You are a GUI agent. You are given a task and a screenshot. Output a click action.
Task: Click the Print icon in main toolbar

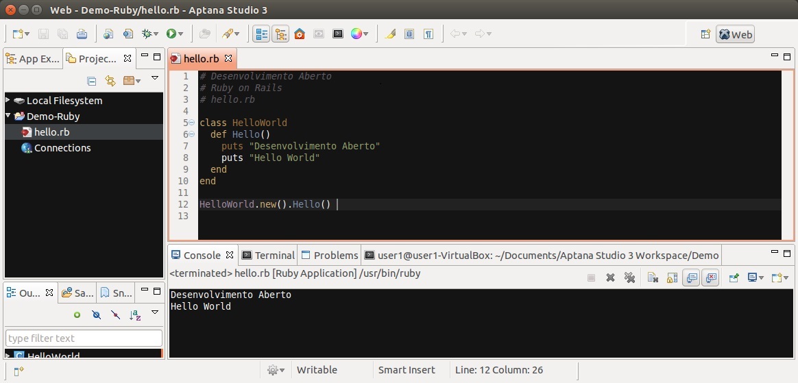click(x=82, y=34)
